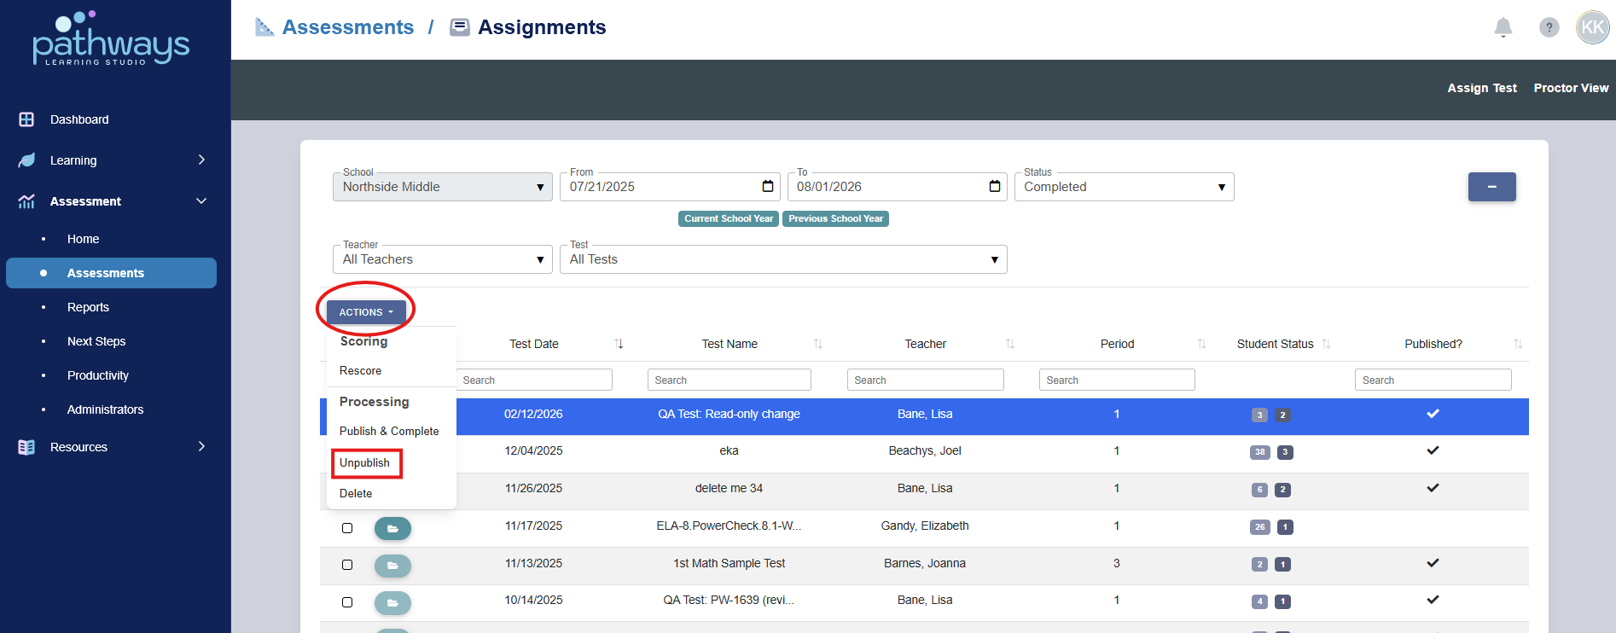1616x633 pixels.
Task: Go to Home in Assessment submenu
Action: pyautogui.click(x=83, y=239)
